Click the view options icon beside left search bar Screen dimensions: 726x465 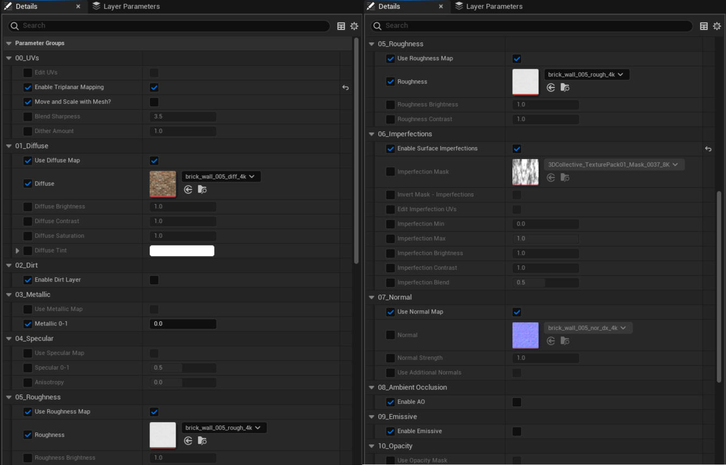pyautogui.click(x=340, y=26)
